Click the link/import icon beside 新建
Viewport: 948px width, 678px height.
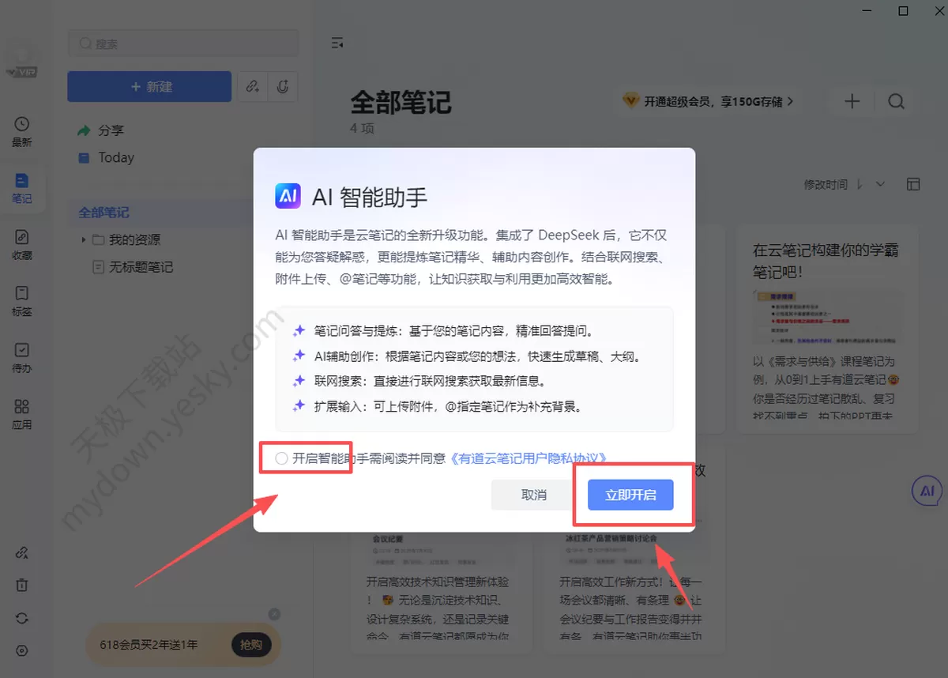[x=253, y=86]
